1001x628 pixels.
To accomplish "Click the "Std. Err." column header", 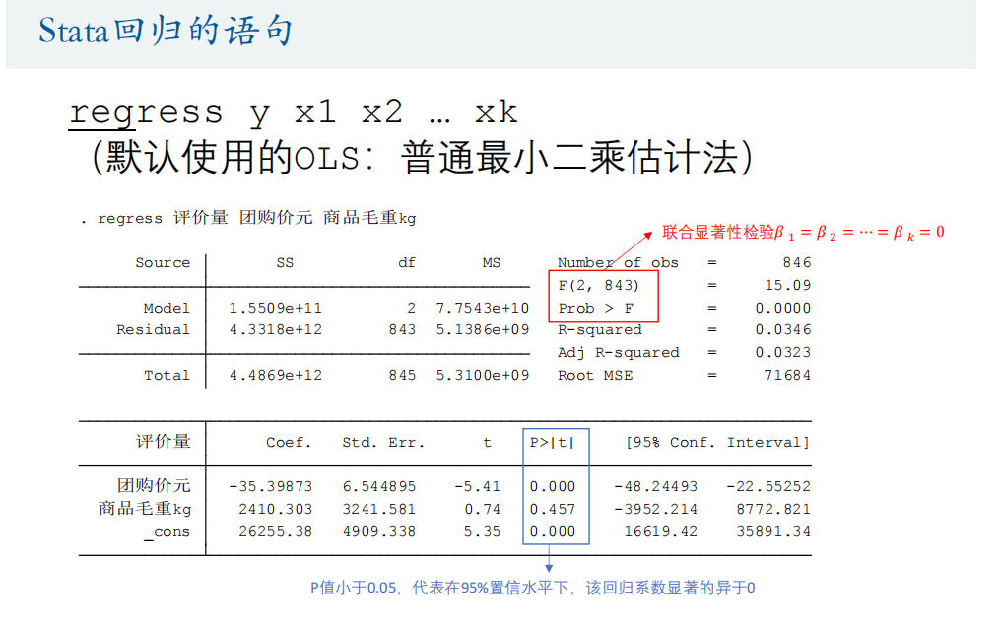I will pyautogui.click(x=383, y=443).
